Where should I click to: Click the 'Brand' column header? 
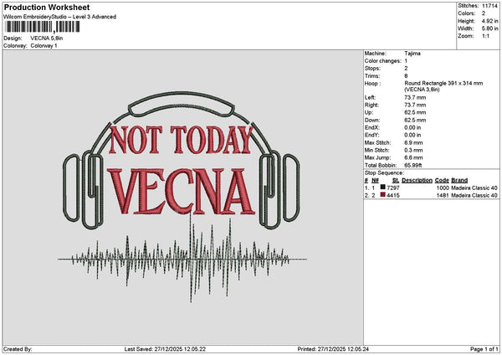pyautogui.click(x=459, y=180)
